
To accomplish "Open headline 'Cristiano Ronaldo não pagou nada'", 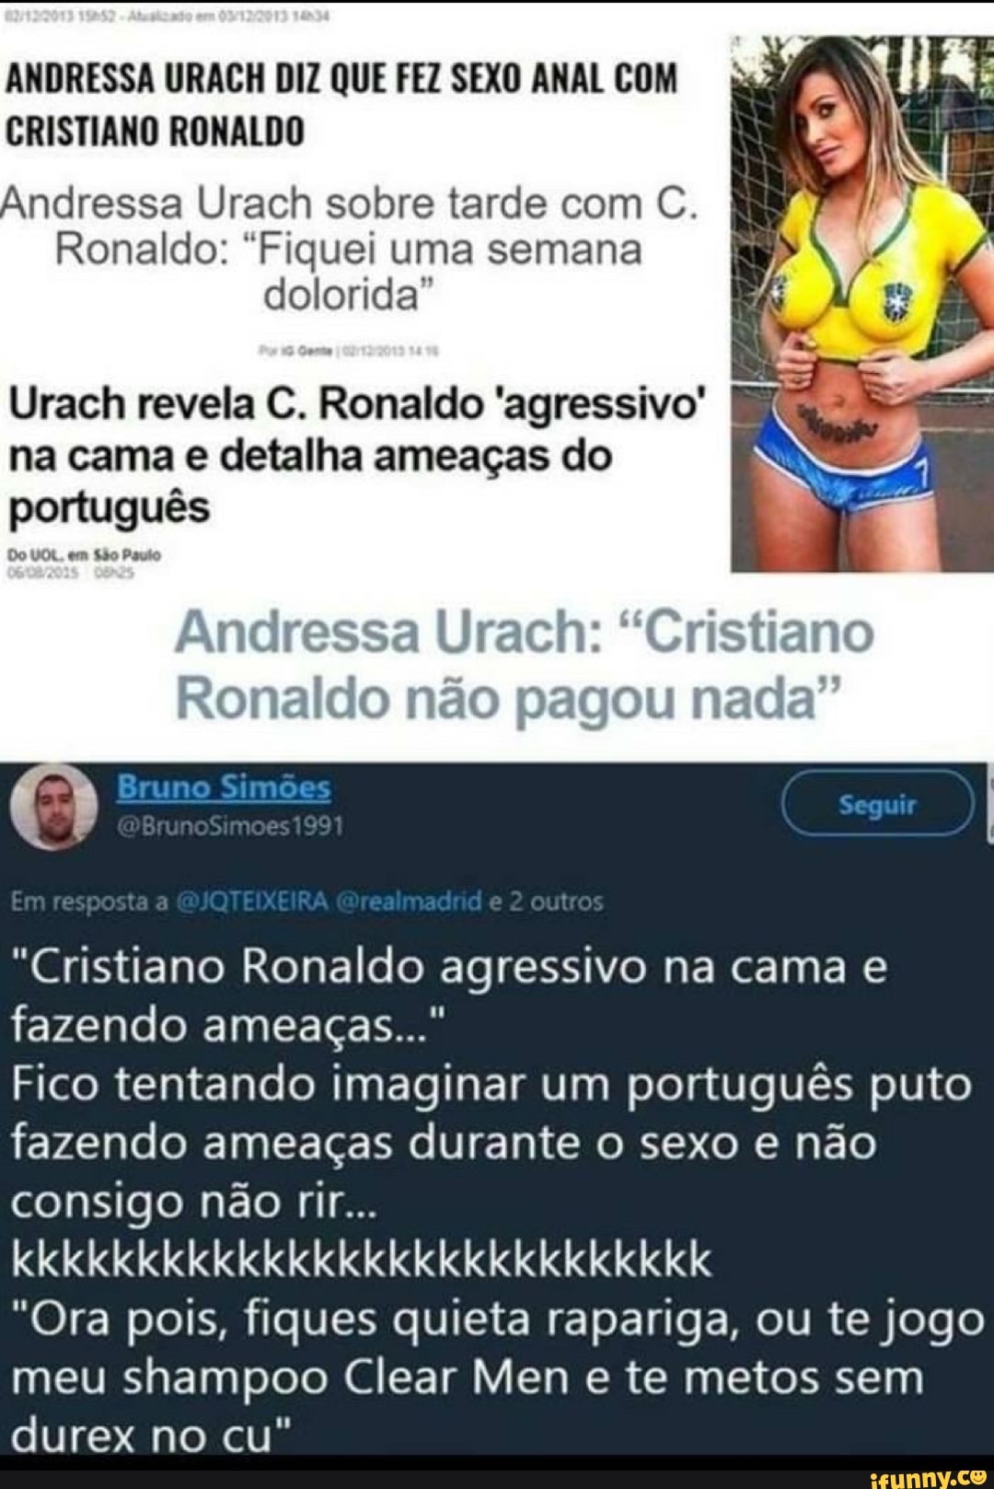I will 524,666.
